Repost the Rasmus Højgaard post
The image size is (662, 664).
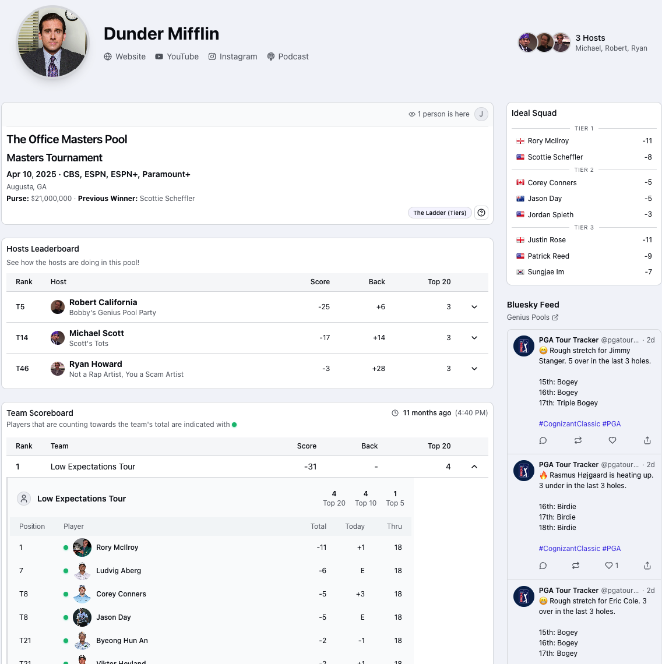[576, 566]
